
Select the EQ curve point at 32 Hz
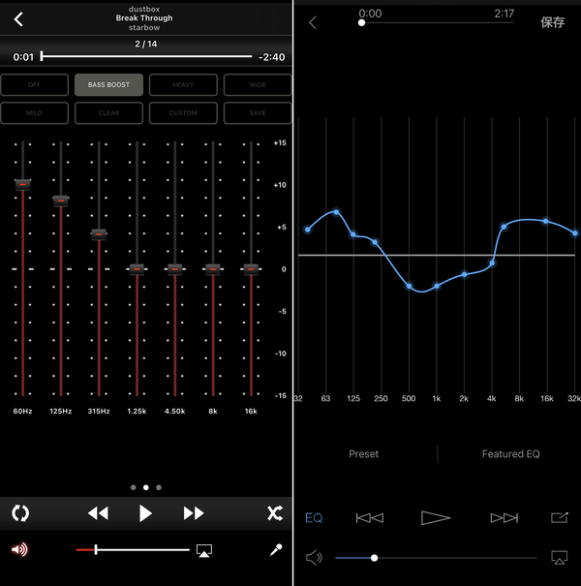pos(308,230)
